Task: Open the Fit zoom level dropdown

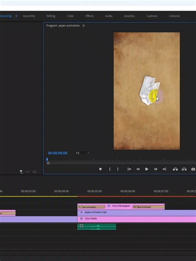Action: pyautogui.click(x=82, y=153)
